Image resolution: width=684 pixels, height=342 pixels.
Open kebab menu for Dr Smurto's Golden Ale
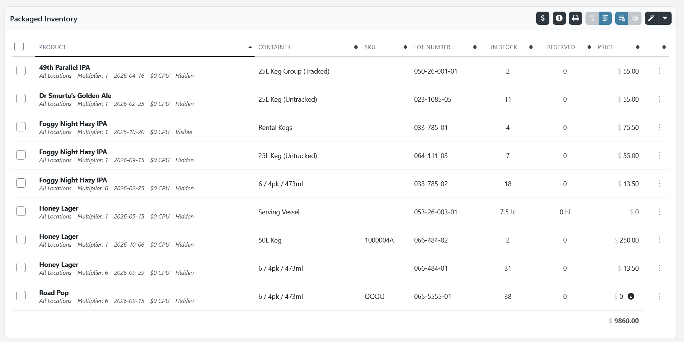point(659,99)
